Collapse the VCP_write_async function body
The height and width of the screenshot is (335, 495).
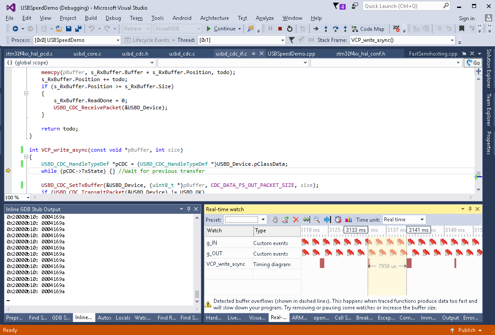click(26, 157)
